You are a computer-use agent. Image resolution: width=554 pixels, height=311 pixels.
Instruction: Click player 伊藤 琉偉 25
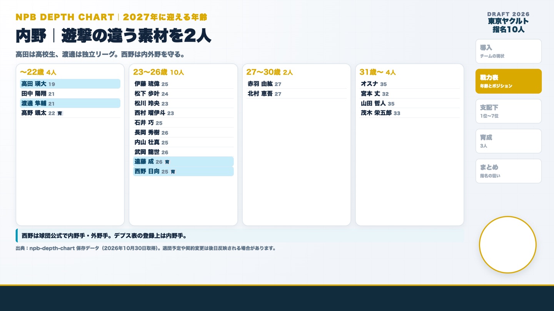pos(183,84)
